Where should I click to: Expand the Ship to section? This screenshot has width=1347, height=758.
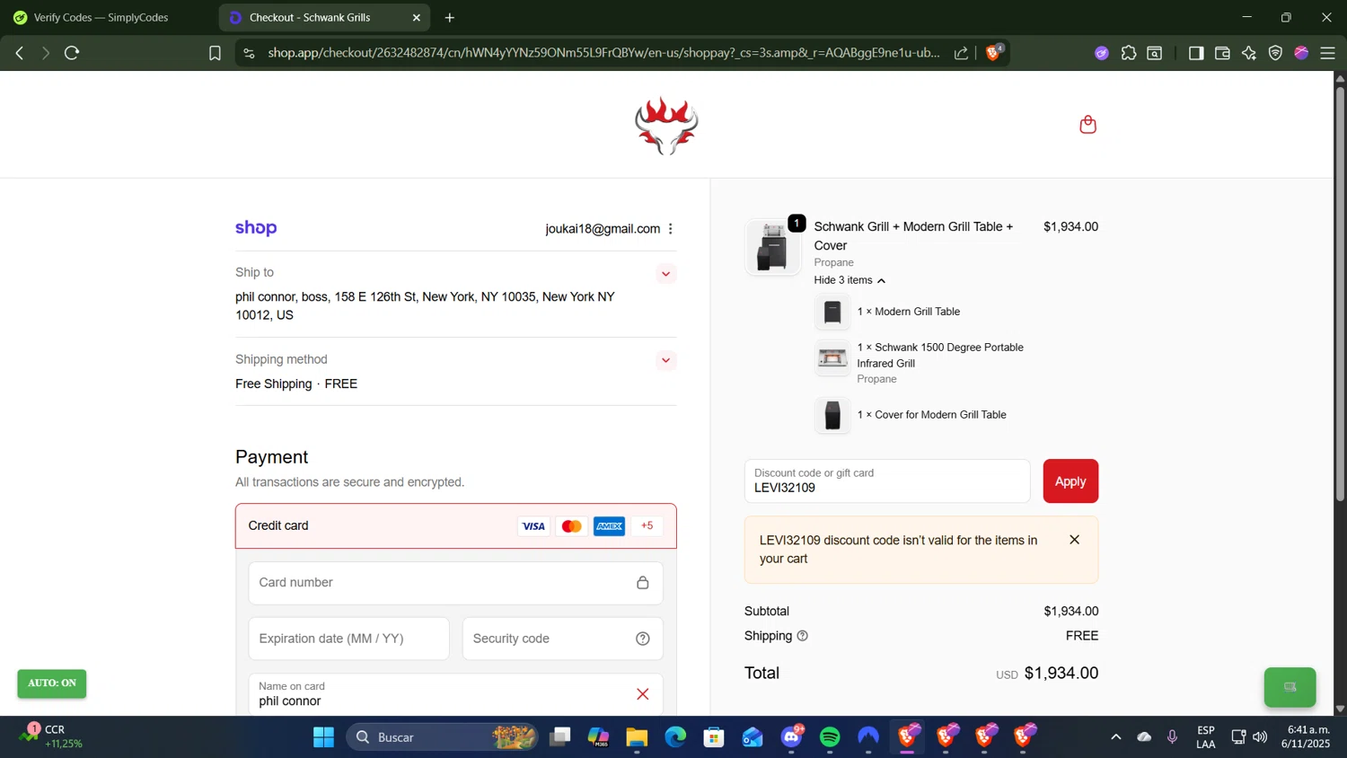pos(665,274)
